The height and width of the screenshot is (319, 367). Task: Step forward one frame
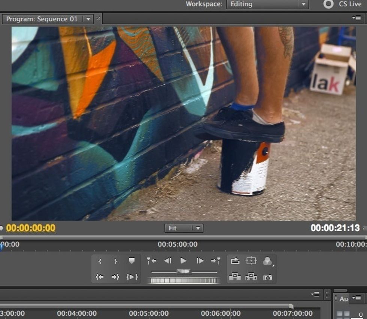(200, 261)
